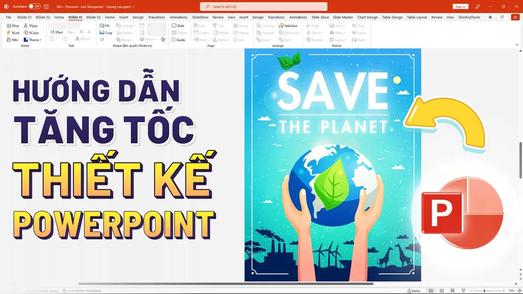Viewport: 523px width, 294px height.
Task: Align Left in the Align group
Action: click(x=199, y=26)
